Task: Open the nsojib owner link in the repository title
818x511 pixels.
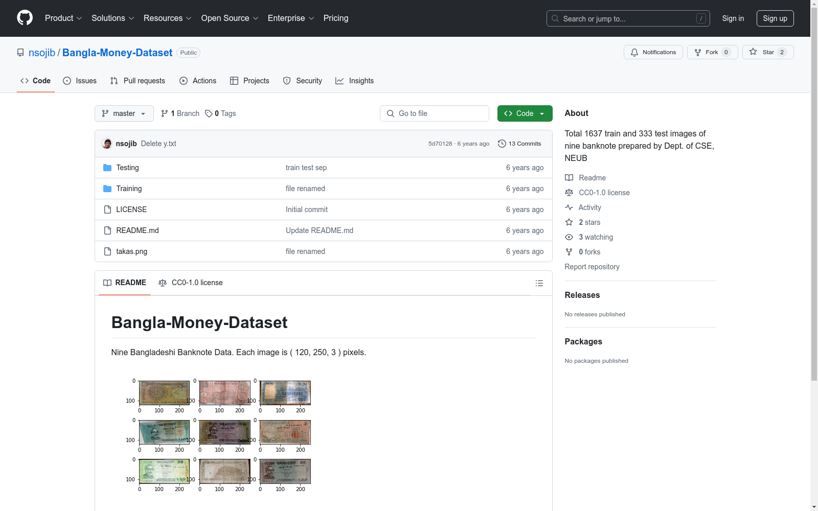Action: coord(42,53)
